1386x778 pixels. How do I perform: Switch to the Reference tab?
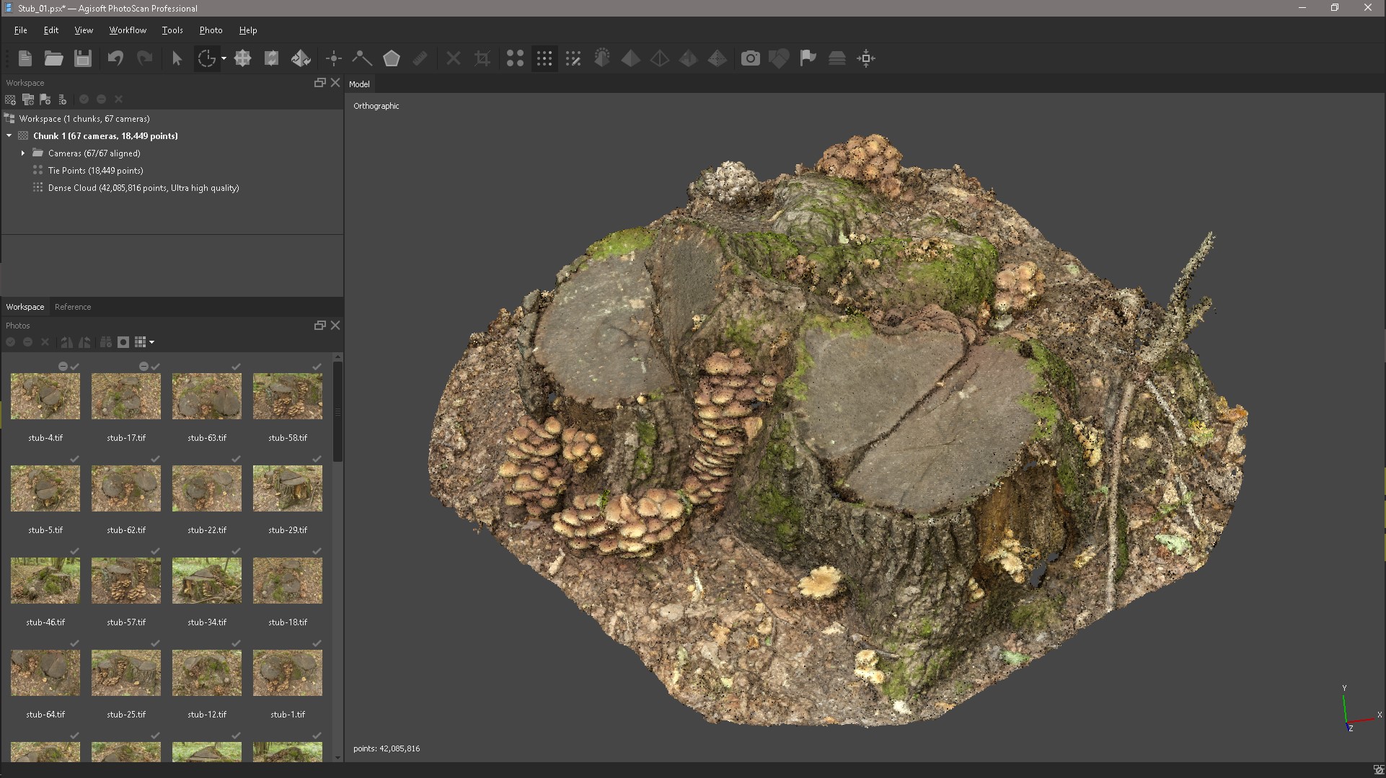click(73, 307)
